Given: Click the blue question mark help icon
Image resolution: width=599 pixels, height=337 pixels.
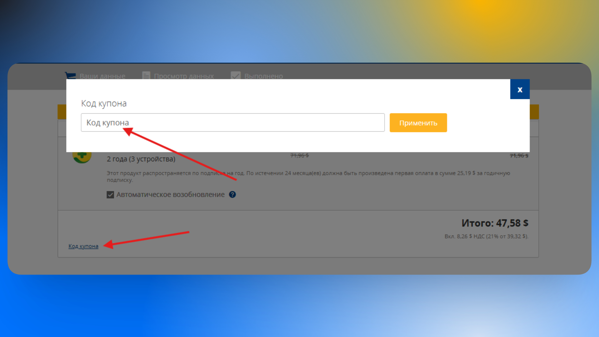Looking at the screenshot, I should click(232, 194).
